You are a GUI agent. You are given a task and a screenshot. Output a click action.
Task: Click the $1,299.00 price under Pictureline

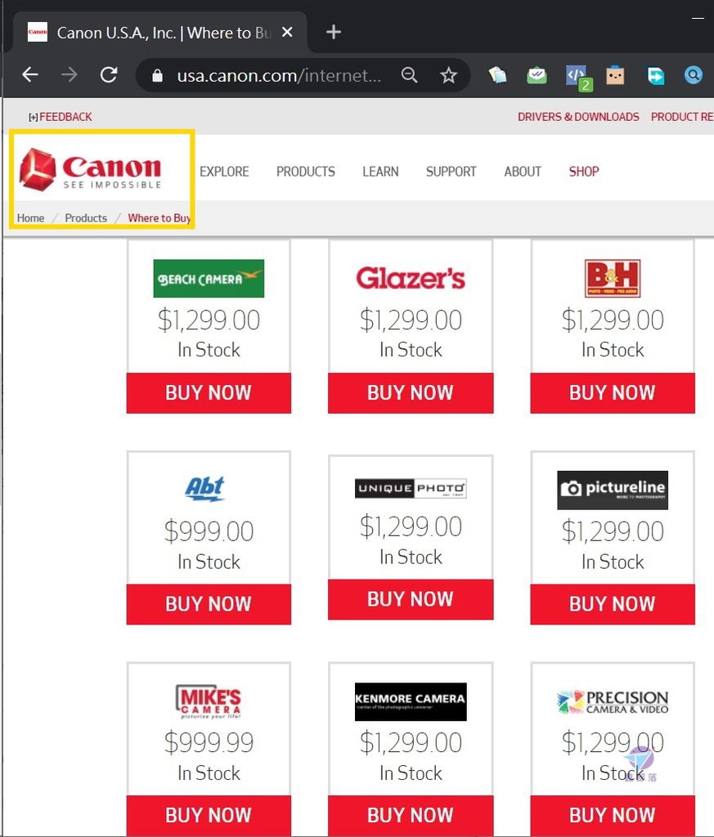click(x=613, y=531)
